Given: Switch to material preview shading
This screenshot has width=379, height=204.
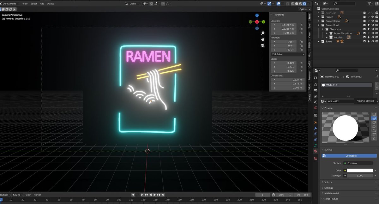Looking at the screenshot, I should tap(300, 4).
